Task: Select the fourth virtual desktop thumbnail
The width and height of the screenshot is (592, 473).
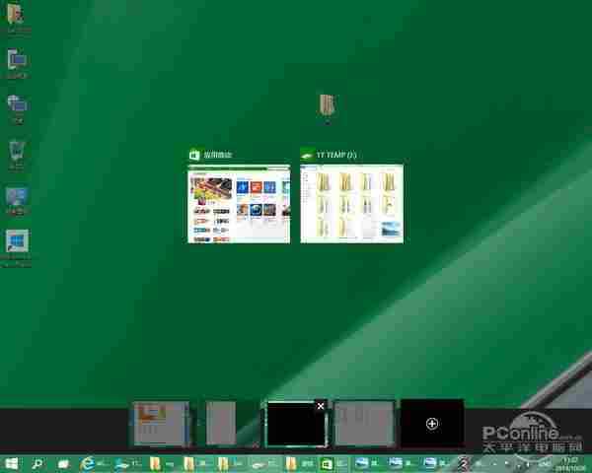Action: tap(364, 423)
